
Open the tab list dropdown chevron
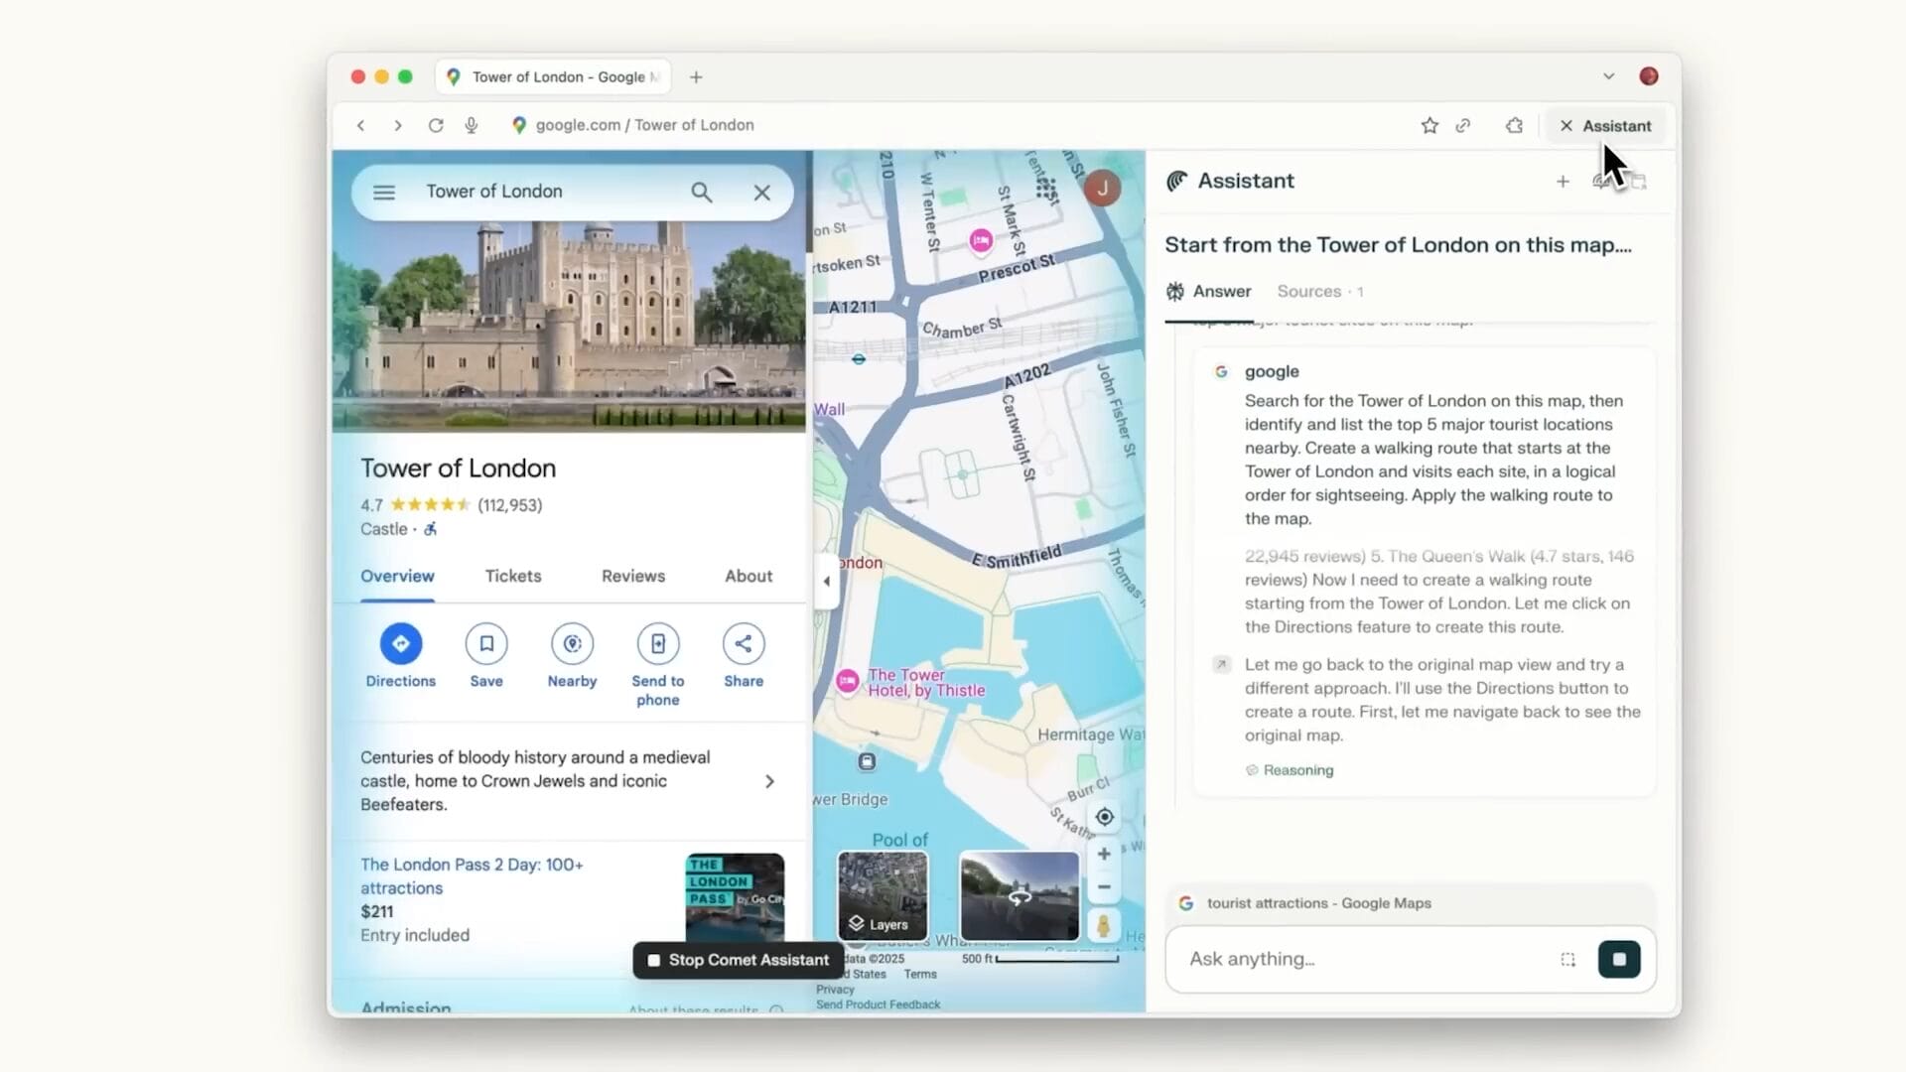coord(1608,76)
